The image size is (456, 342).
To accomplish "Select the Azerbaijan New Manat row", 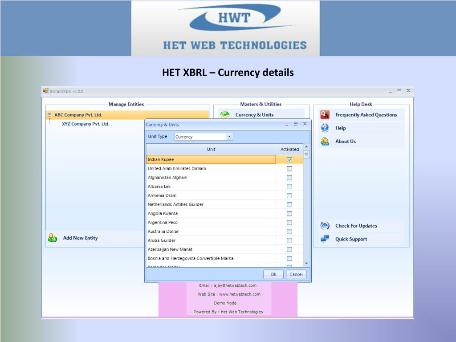I will pyautogui.click(x=211, y=250).
